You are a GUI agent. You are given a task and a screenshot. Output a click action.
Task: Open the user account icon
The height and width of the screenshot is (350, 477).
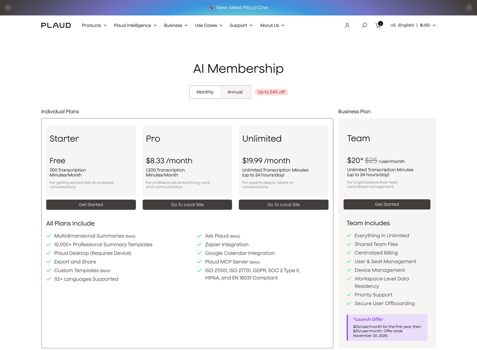[x=347, y=25]
